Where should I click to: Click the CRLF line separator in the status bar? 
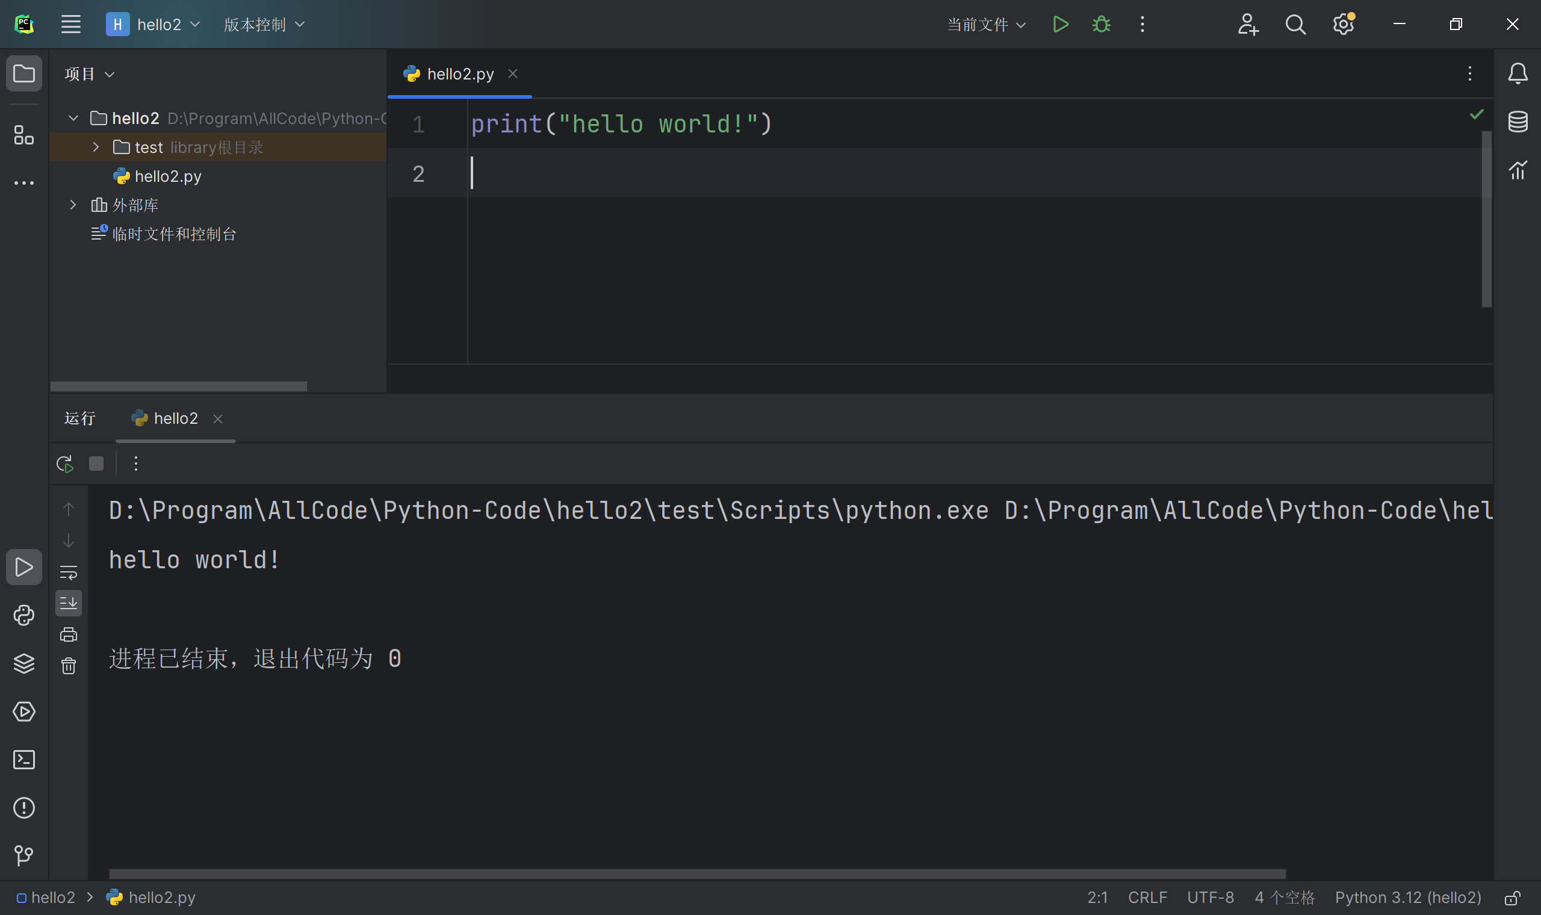click(x=1147, y=898)
